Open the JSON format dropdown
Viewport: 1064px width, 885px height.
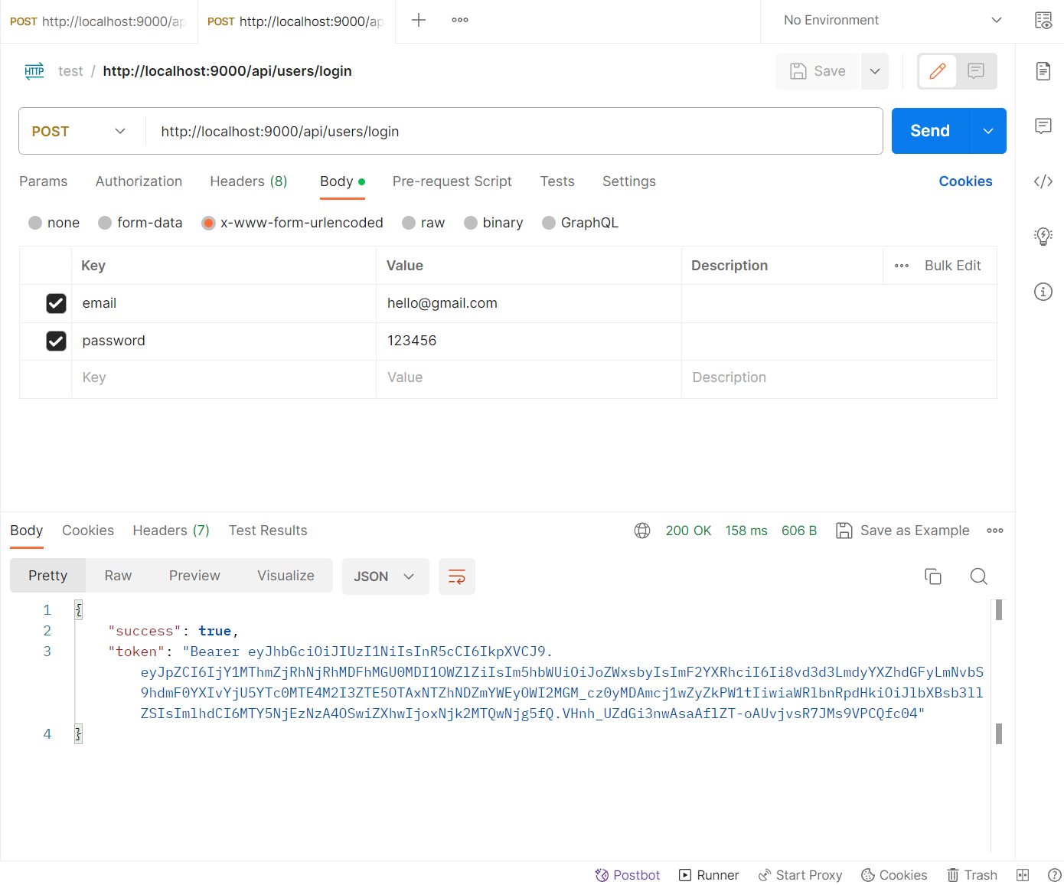click(x=383, y=576)
